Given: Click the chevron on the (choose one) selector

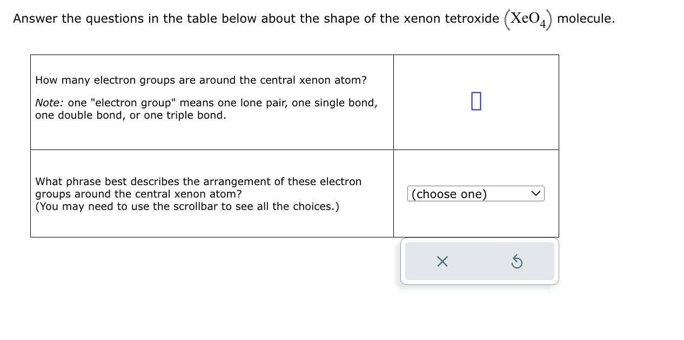Looking at the screenshot, I should click(x=536, y=193).
